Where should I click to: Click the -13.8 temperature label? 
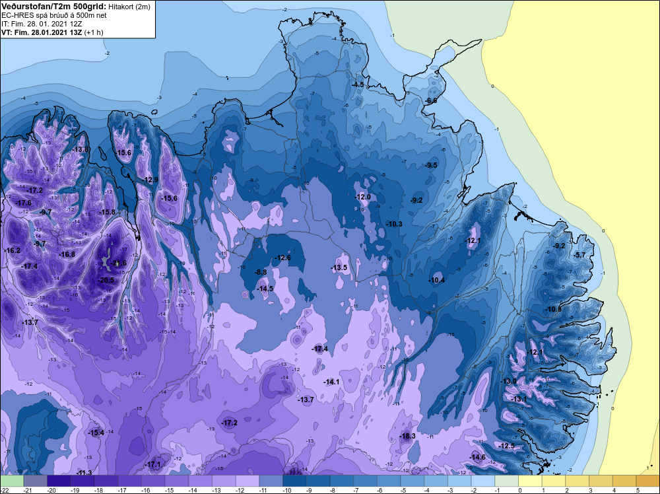click(x=81, y=149)
